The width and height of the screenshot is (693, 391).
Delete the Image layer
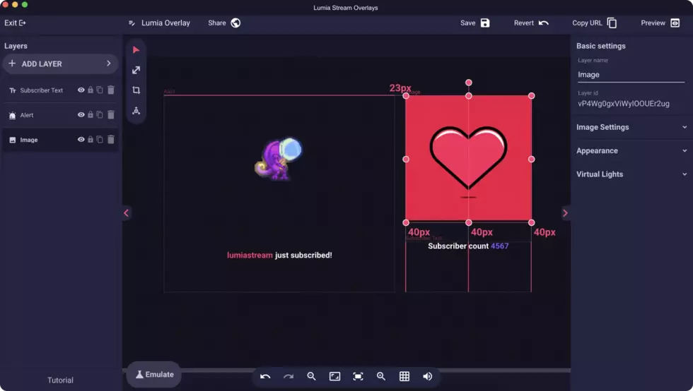tap(111, 140)
